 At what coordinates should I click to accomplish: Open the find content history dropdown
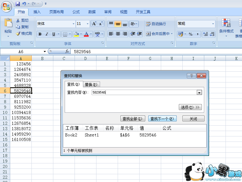199,93
